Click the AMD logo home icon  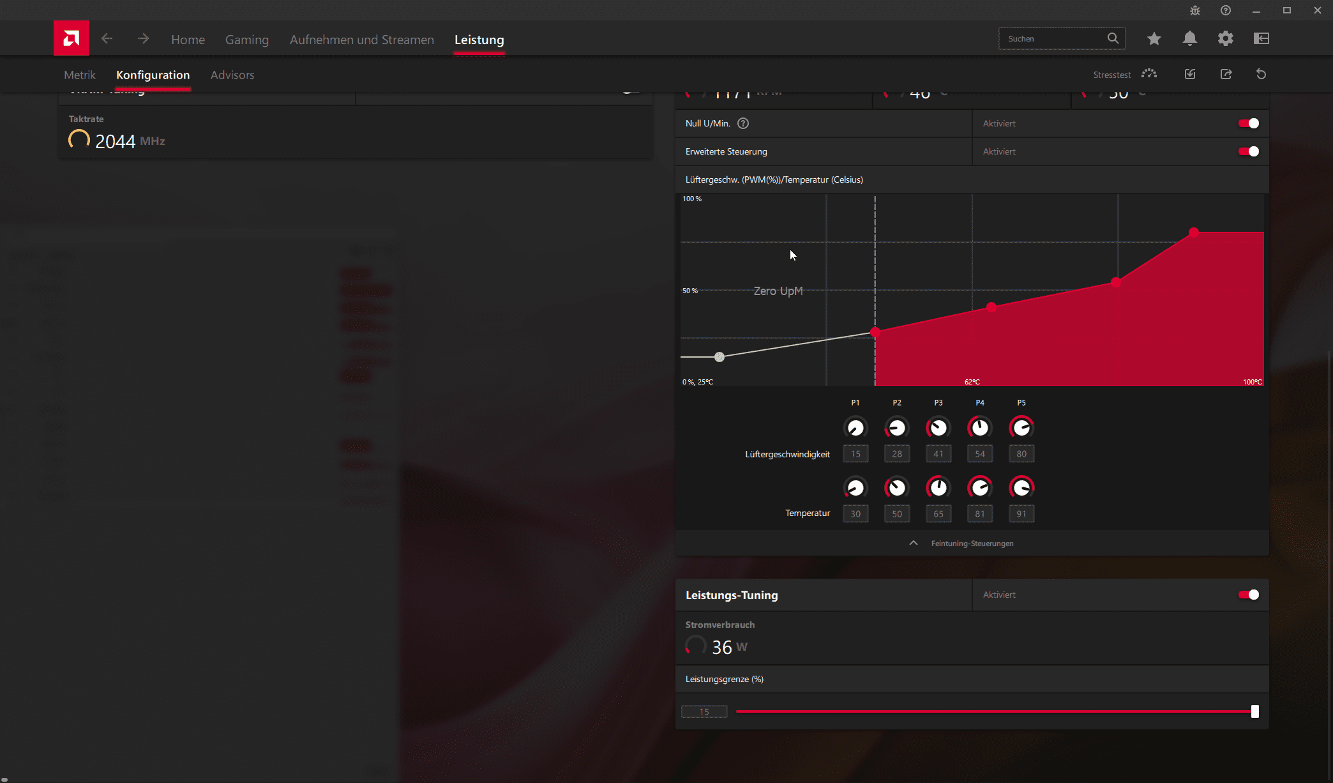tap(71, 38)
